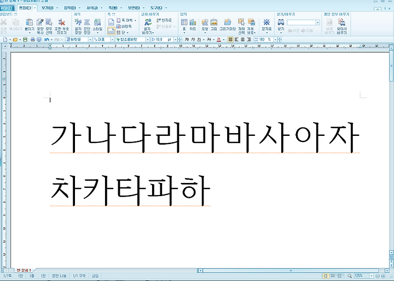Image resolution: width=394 pixels, height=281 pixels.
Task: Click the 한자로 (To Hanja) button
Action: coord(164,20)
